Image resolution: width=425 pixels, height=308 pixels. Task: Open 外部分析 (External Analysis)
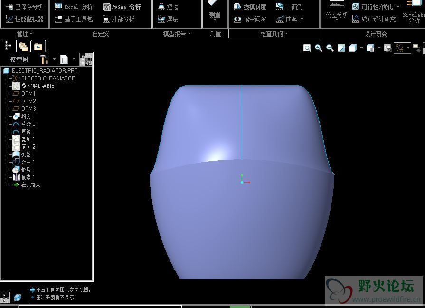pos(118,19)
